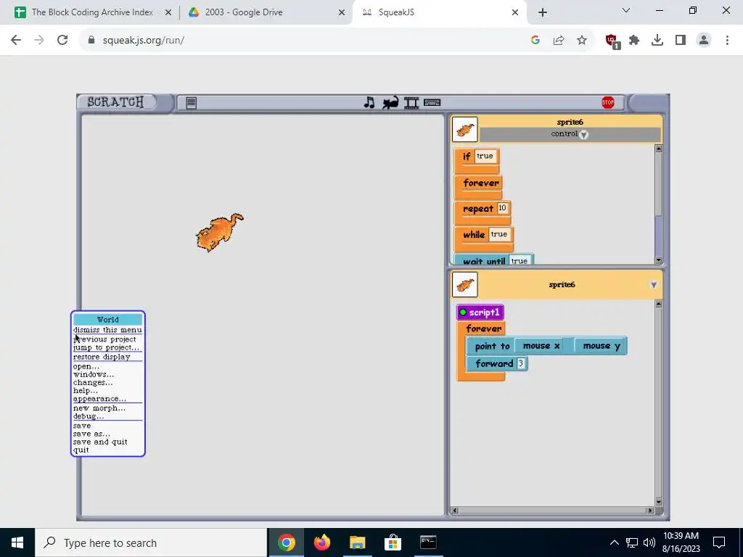The image size is (743, 557).
Task: Click the orange cat sprite on stage
Action: coord(219,231)
